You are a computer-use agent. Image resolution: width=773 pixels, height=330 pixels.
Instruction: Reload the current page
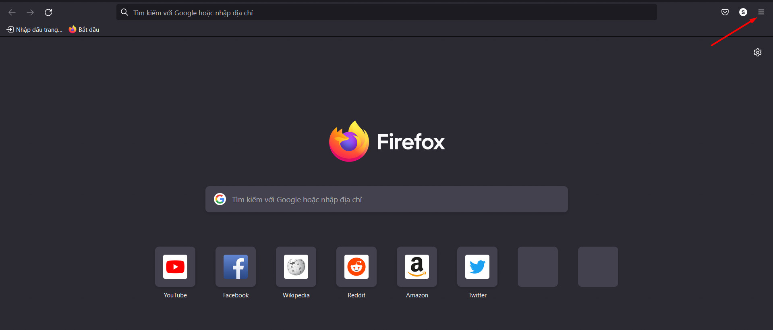click(x=48, y=12)
